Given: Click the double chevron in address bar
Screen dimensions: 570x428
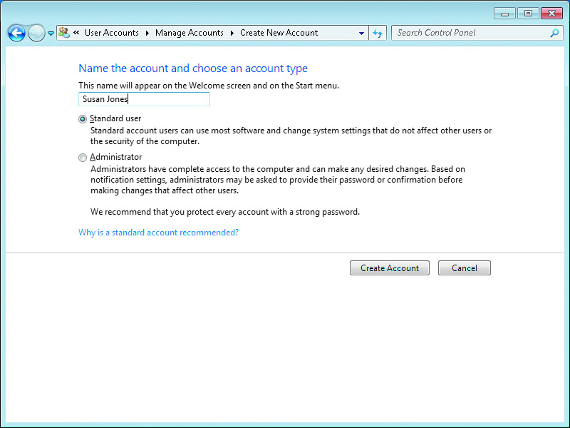Looking at the screenshot, I should pyautogui.click(x=76, y=32).
